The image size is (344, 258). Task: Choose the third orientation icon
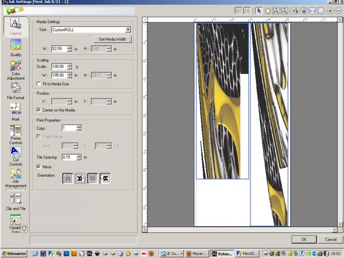coord(92,178)
